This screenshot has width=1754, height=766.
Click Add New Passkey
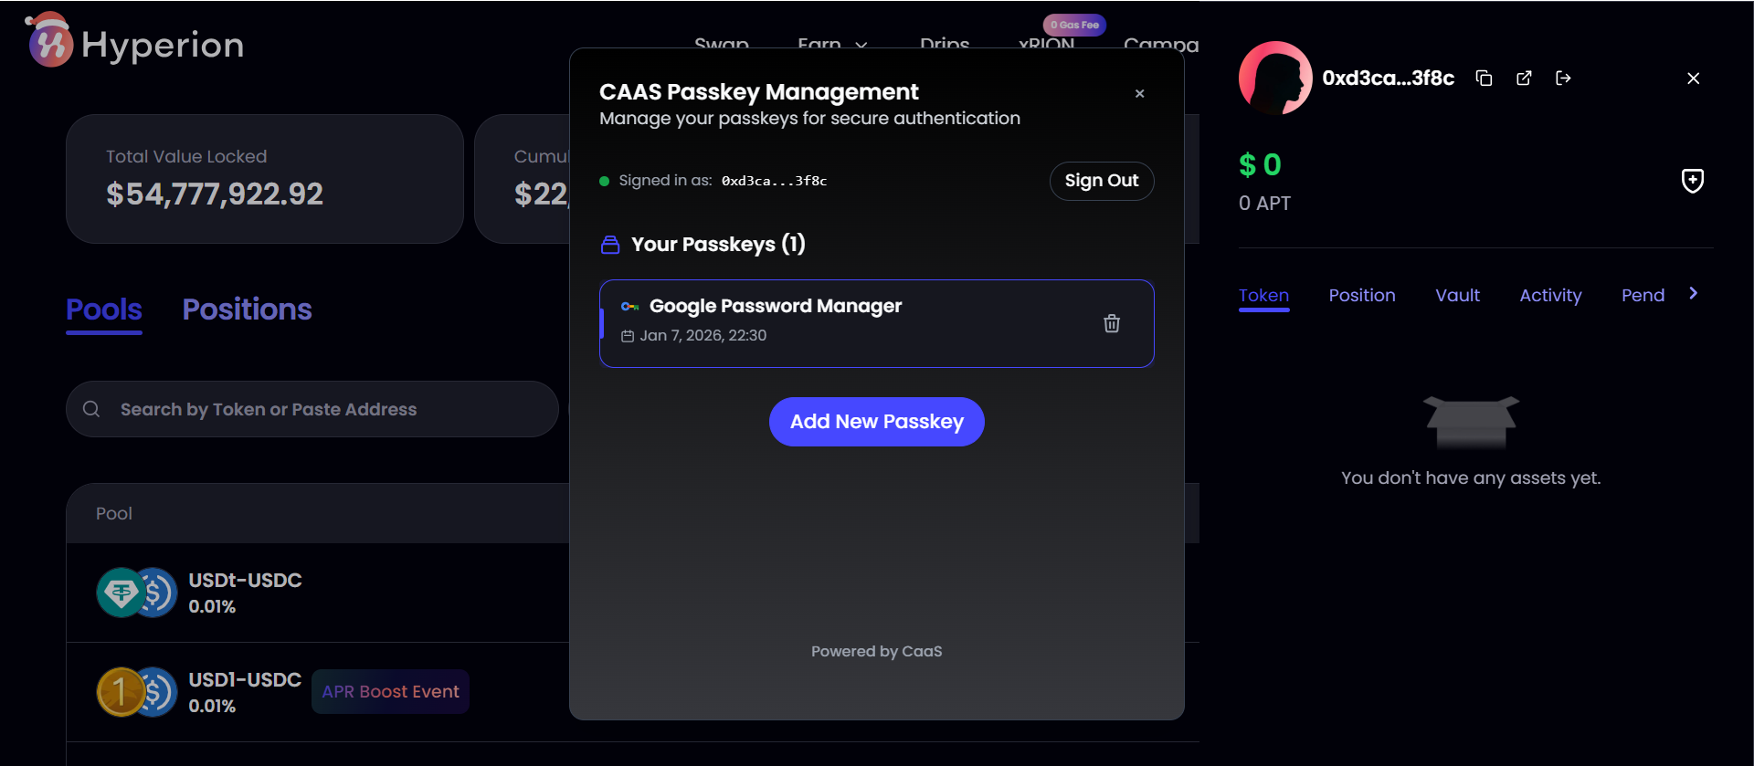tap(876, 422)
